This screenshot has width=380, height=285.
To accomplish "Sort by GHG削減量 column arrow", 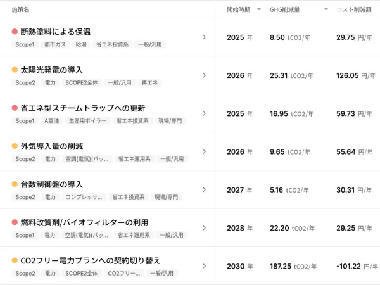I will pyautogui.click(x=326, y=9).
